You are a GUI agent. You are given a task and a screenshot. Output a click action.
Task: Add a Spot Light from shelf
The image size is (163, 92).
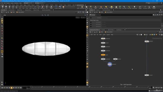86,7
